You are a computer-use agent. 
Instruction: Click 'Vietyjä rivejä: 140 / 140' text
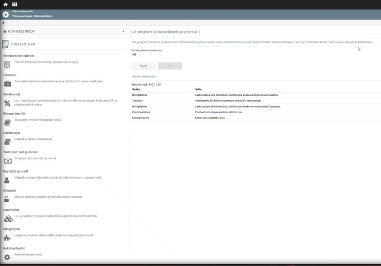click(146, 85)
